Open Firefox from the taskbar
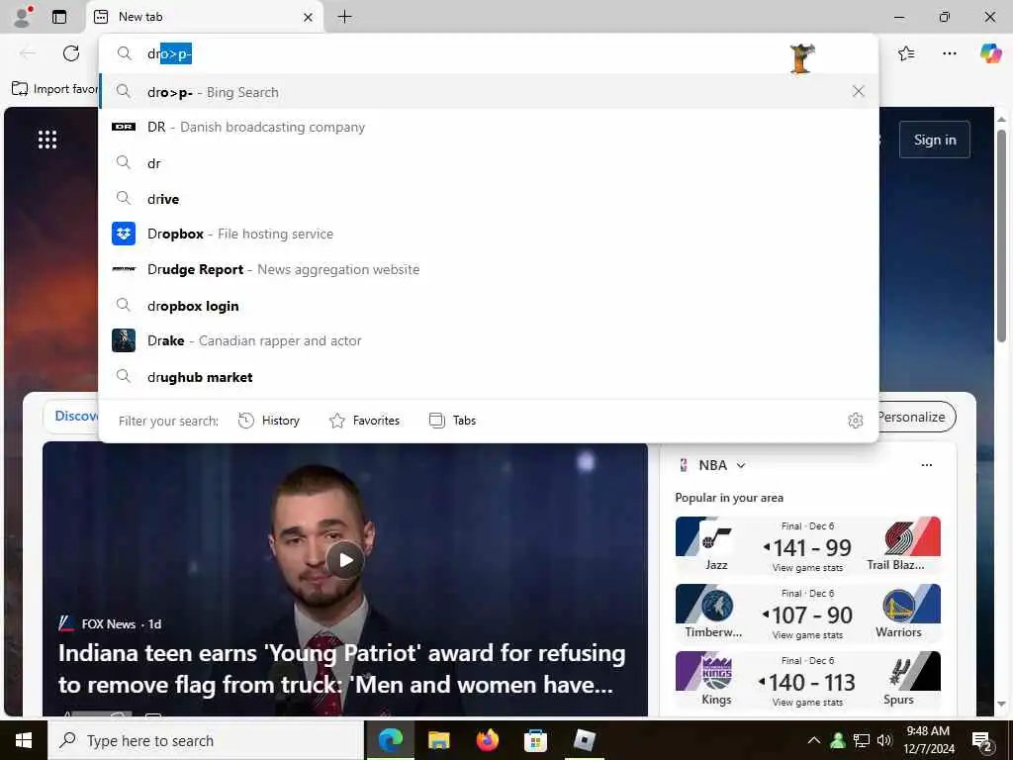 pyautogui.click(x=487, y=740)
